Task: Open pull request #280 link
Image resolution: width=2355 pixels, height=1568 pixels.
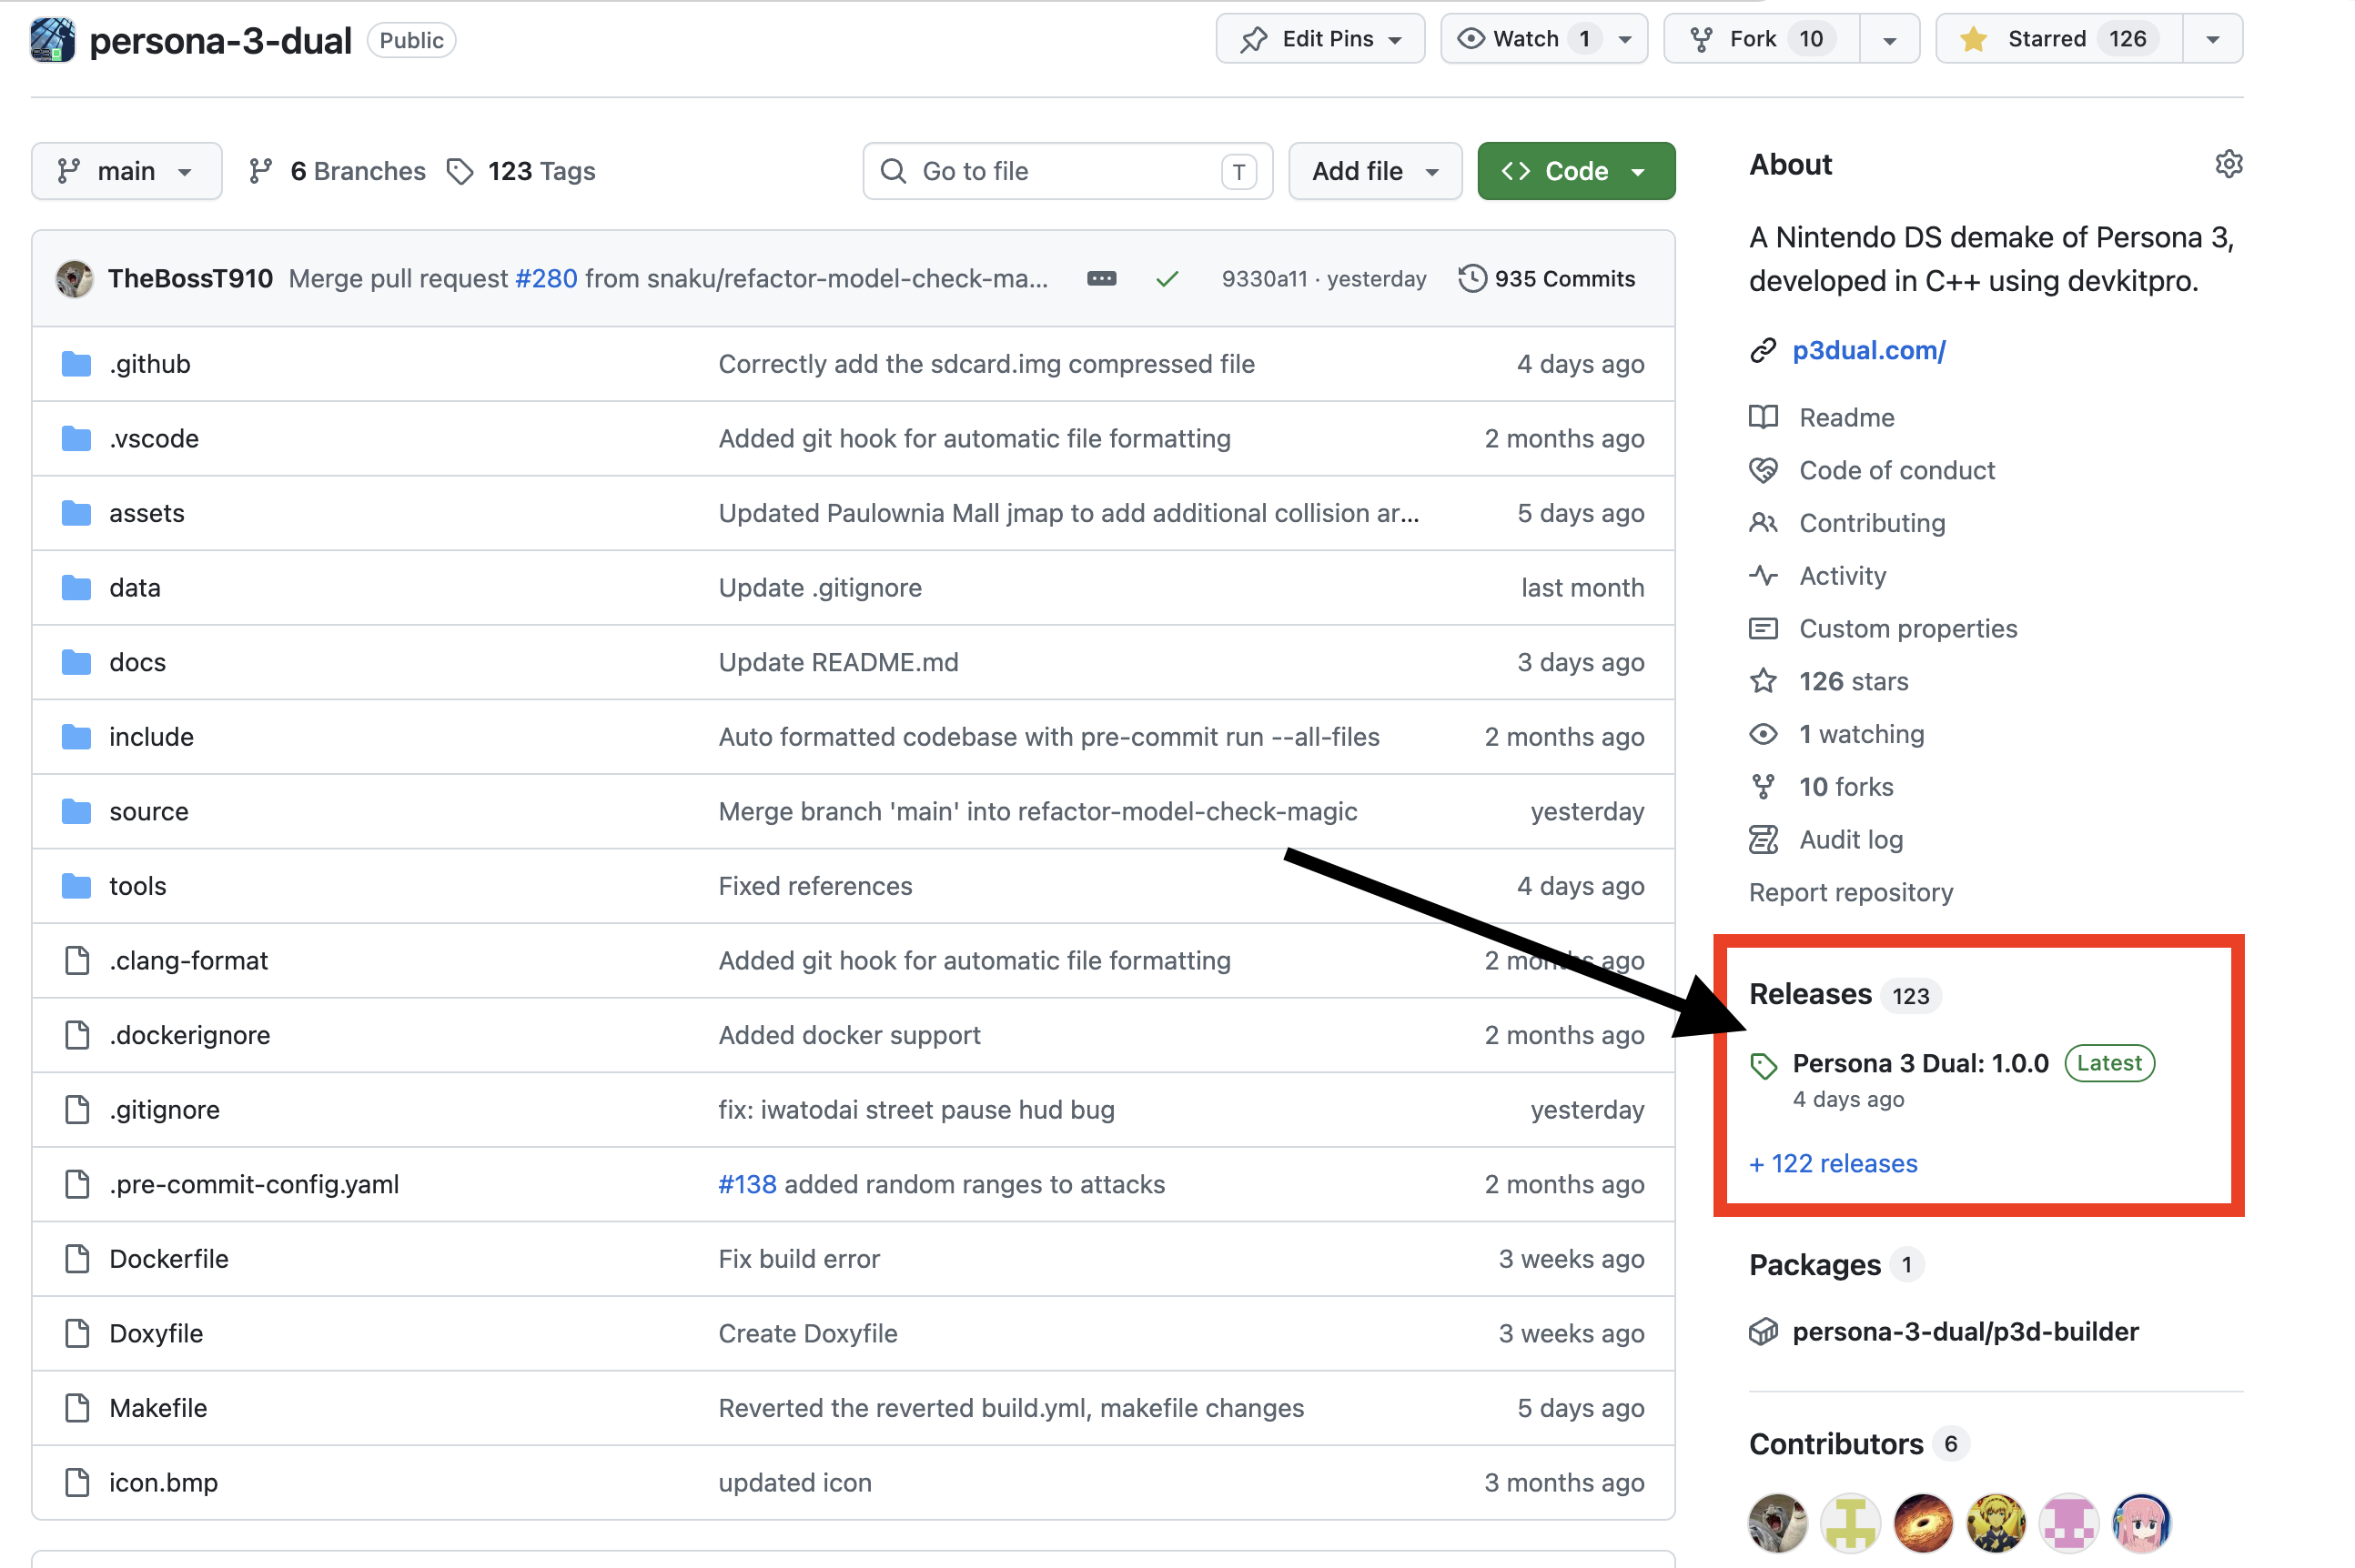Action: [546, 279]
